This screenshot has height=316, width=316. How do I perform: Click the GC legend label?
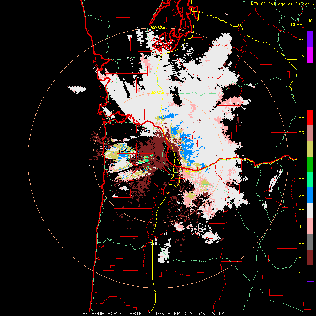pos(301,242)
